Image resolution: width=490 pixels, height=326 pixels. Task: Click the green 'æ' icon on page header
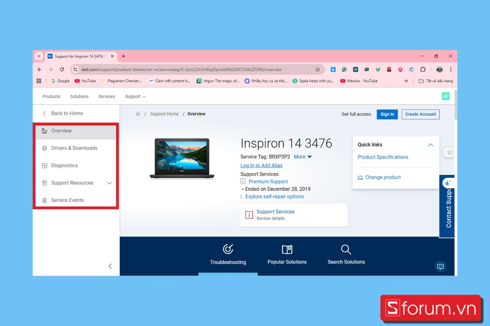click(445, 96)
